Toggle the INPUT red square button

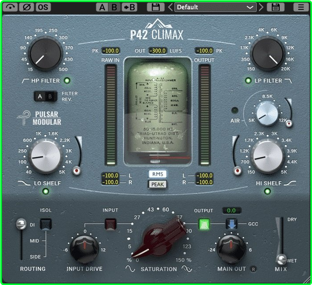click(x=111, y=224)
